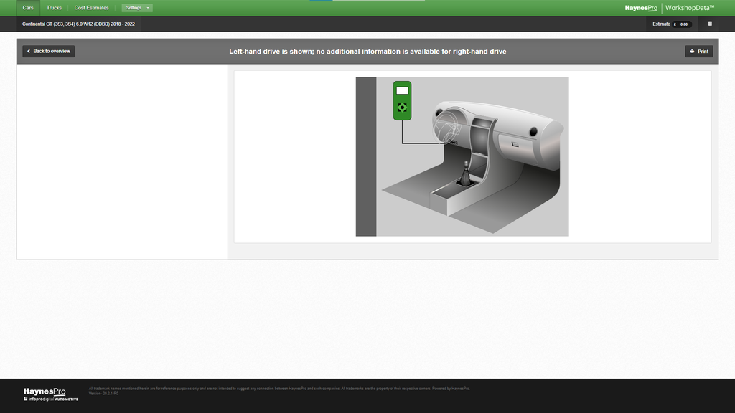735x413 pixels.
Task: Click the left-hand drive heading text
Action: (x=367, y=52)
